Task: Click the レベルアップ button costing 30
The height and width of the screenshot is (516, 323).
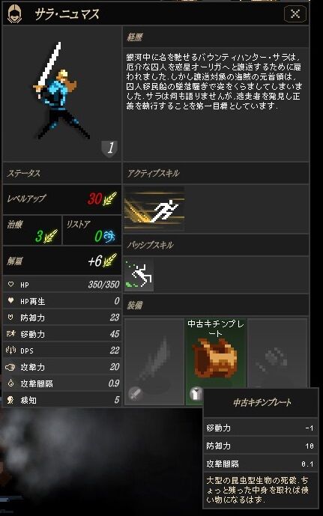Action: coord(62,199)
